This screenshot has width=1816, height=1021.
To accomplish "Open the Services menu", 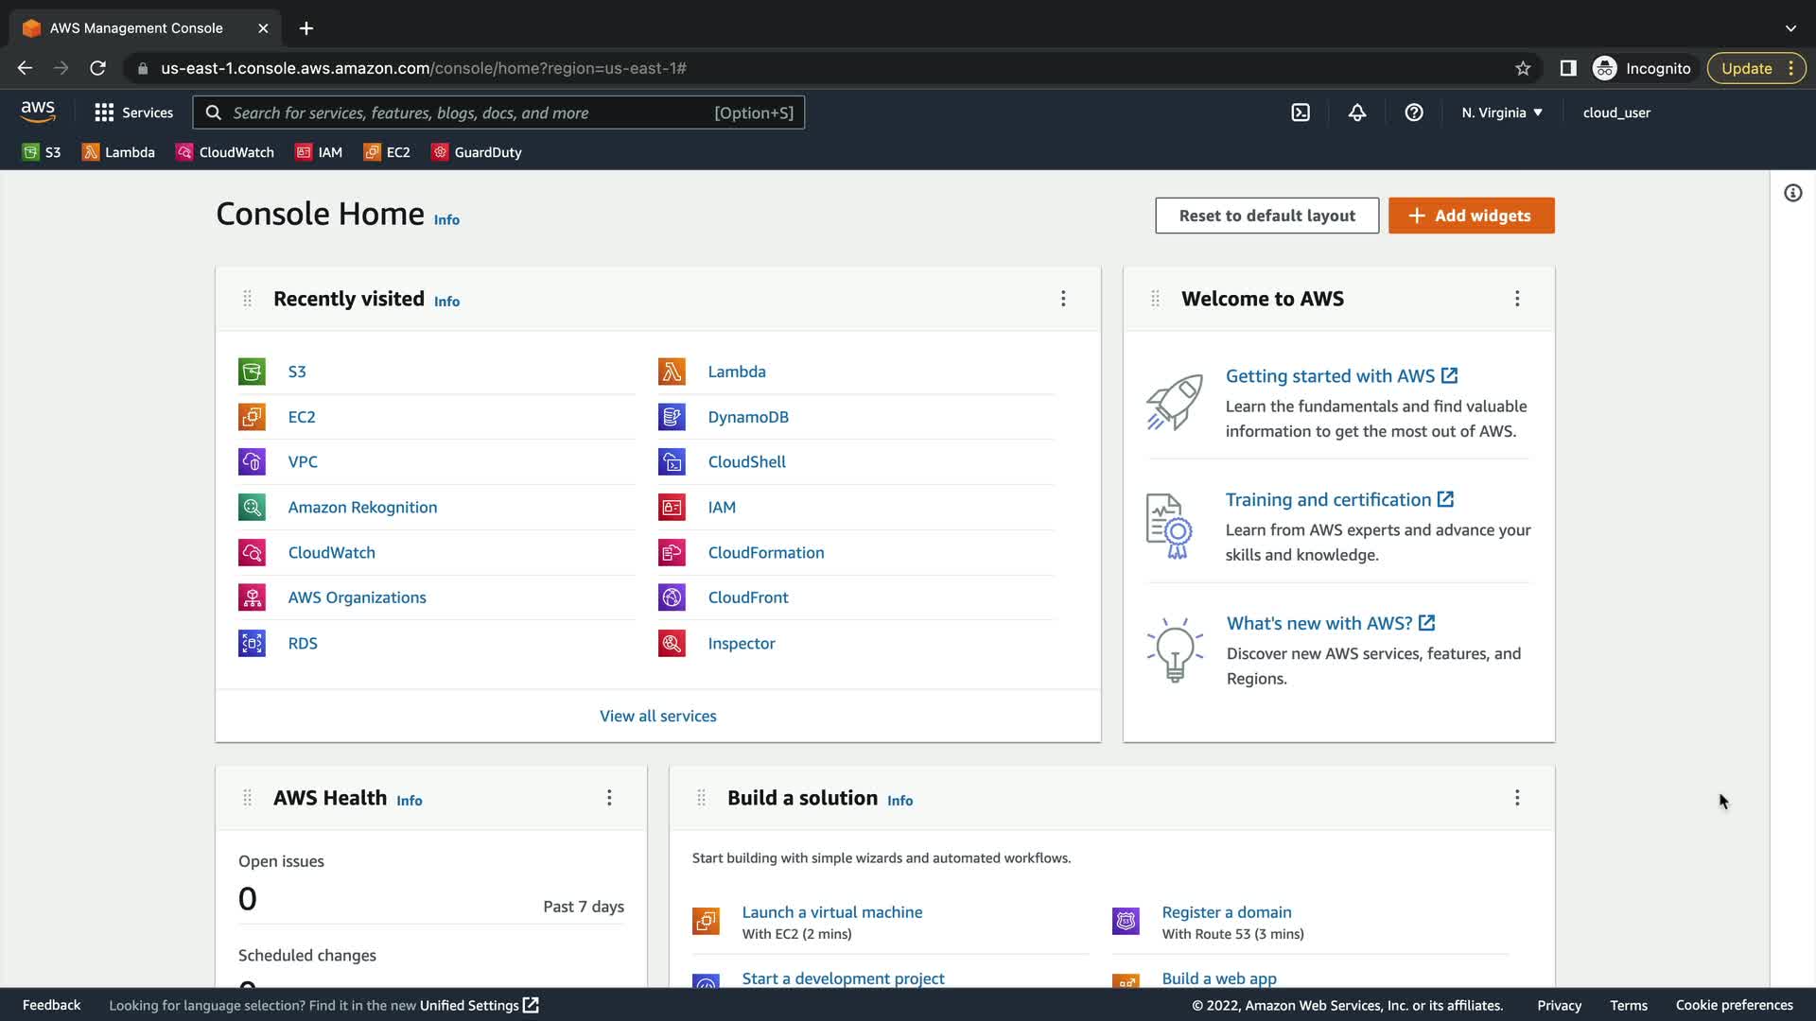I will [134, 112].
